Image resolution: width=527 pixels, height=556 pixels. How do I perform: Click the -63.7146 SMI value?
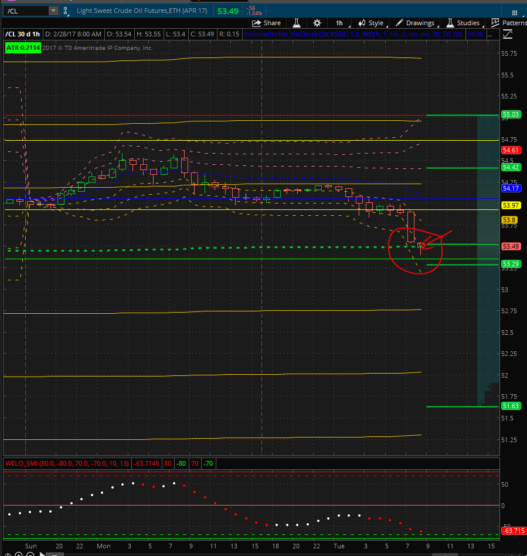coord(147,463)
